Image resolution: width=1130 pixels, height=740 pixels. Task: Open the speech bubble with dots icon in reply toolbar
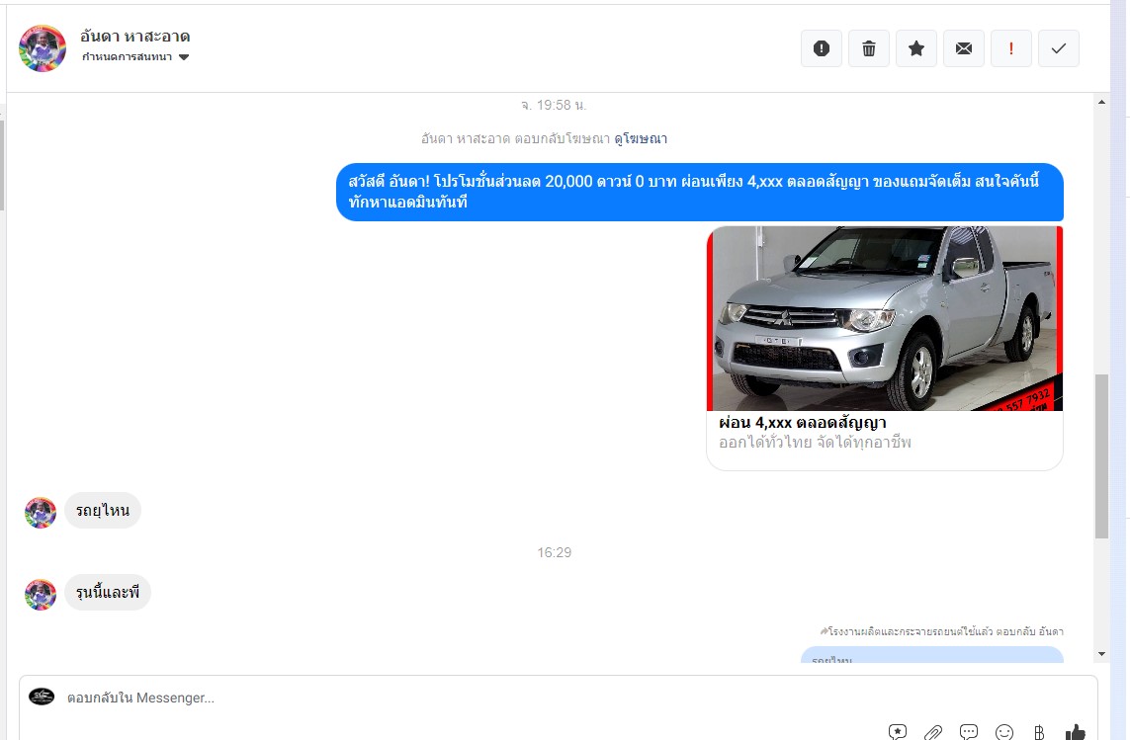969,732
